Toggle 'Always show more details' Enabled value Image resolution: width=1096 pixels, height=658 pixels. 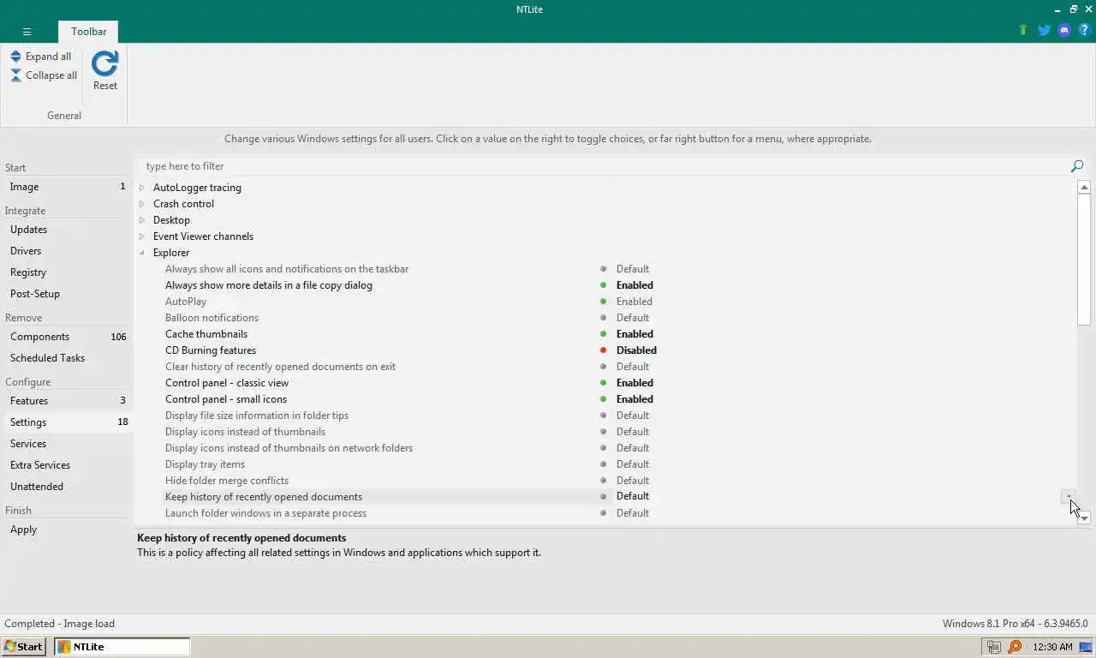pyautogui.click(x=634, y=285)
